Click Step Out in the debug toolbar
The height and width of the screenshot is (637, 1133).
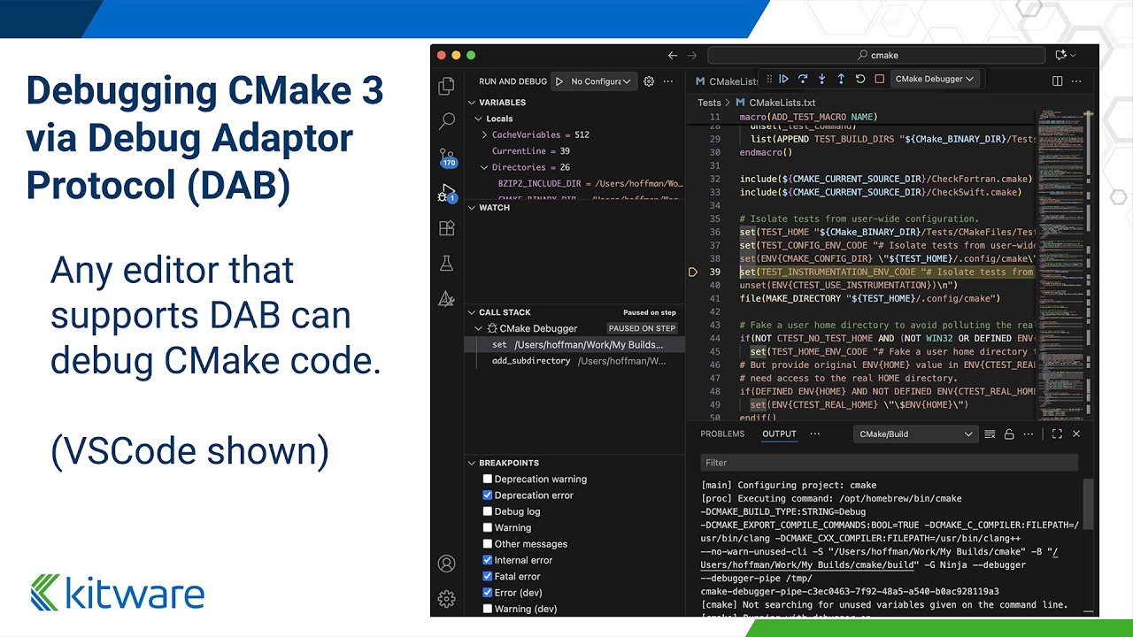coord(841,79)
